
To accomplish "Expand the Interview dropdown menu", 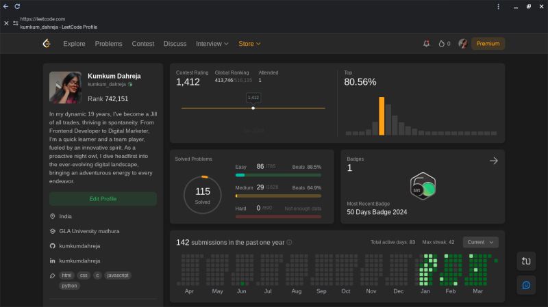I will (212, 44).
